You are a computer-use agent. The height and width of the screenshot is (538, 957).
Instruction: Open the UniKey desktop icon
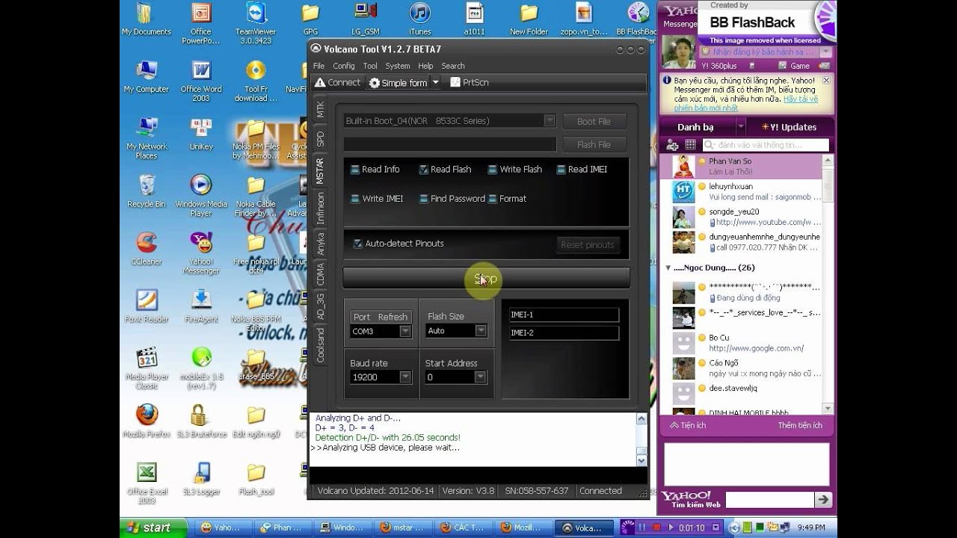(x=201, y=134)
